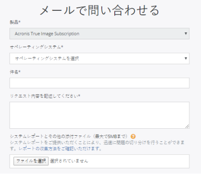Click the リクエスト内容 description text area
Viewport: 201px width, 182px height.
coord(99,115)
